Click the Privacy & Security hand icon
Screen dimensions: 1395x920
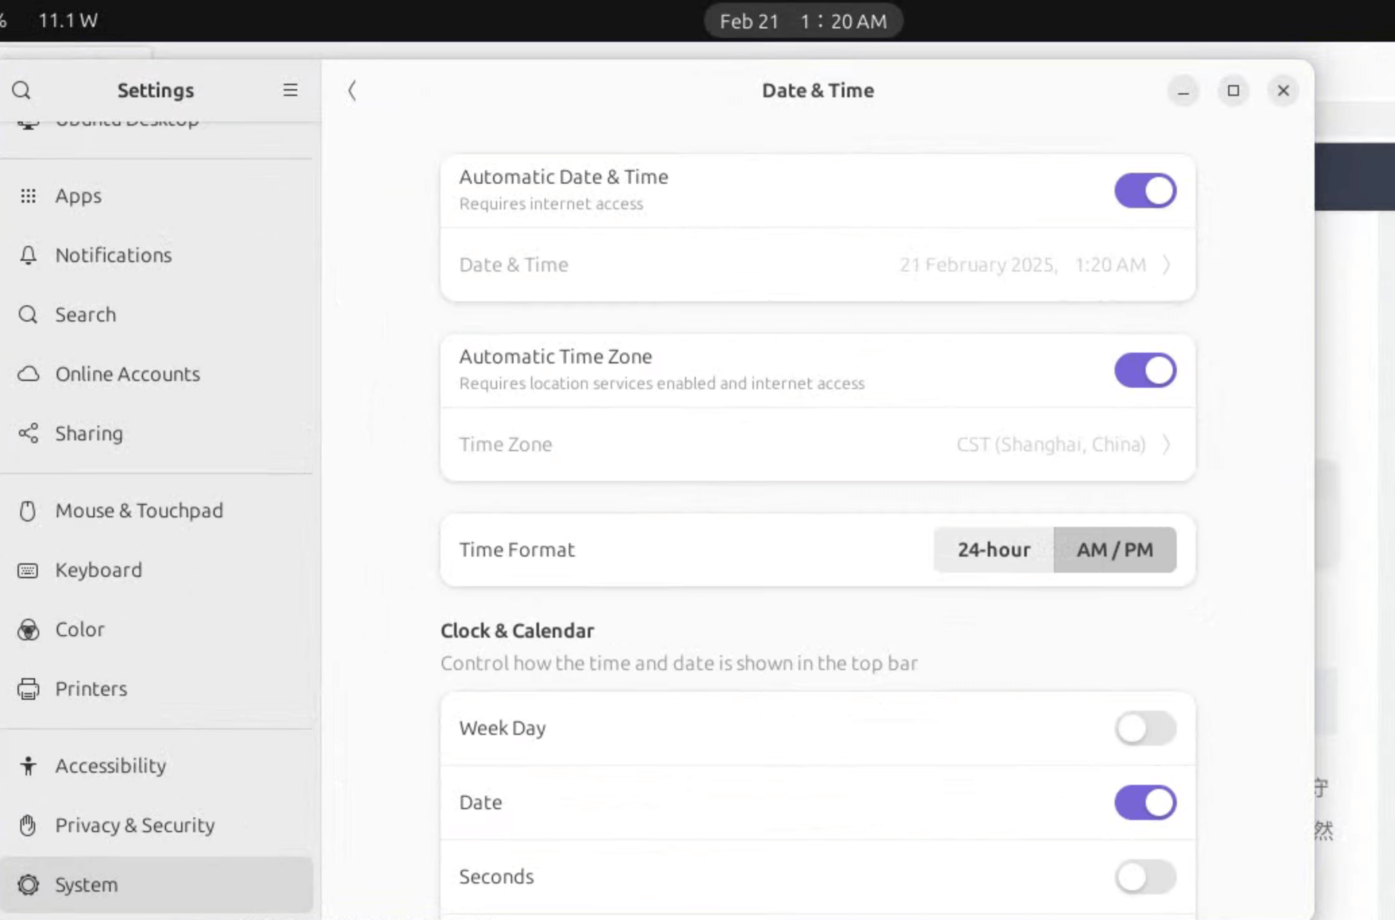28,825
